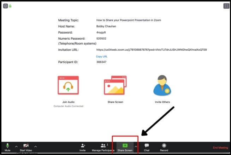Click the invitation URL text
This screenshot has width=231, height=155.
coord(152,50)
